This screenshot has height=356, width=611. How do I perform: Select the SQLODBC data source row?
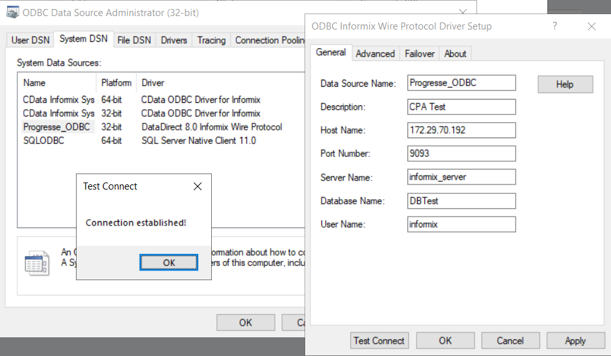(44, 140)
